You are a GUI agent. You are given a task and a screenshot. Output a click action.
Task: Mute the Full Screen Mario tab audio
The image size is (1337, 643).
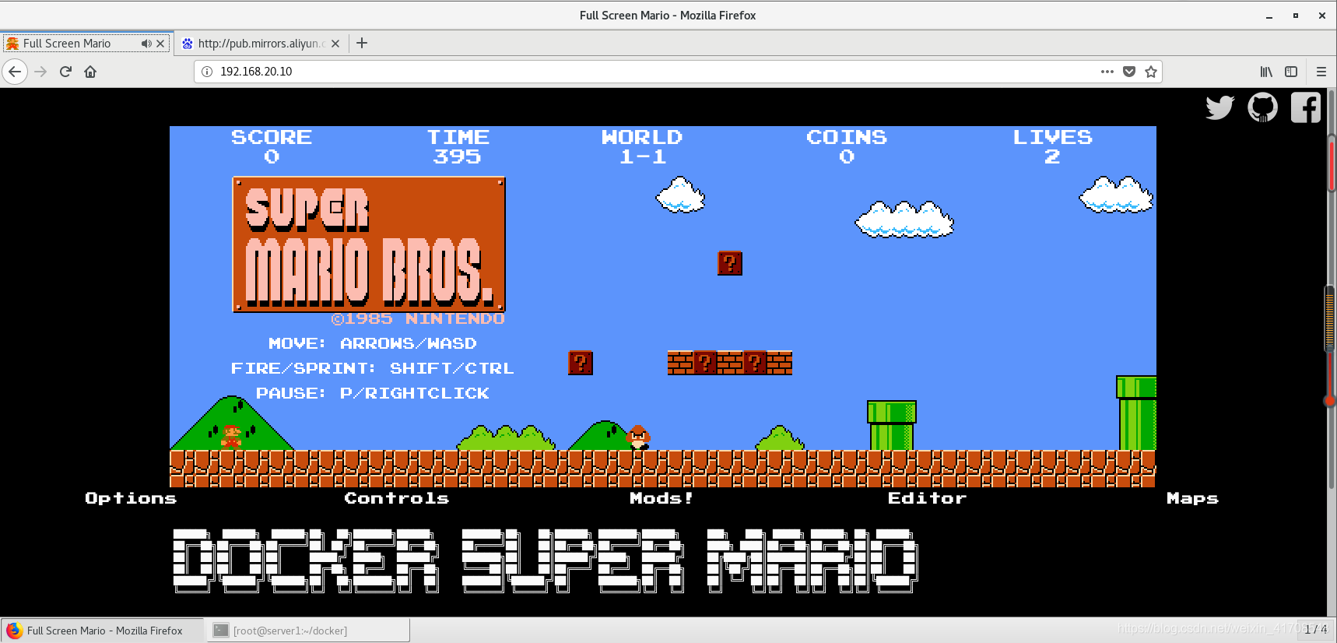(146, 44)
